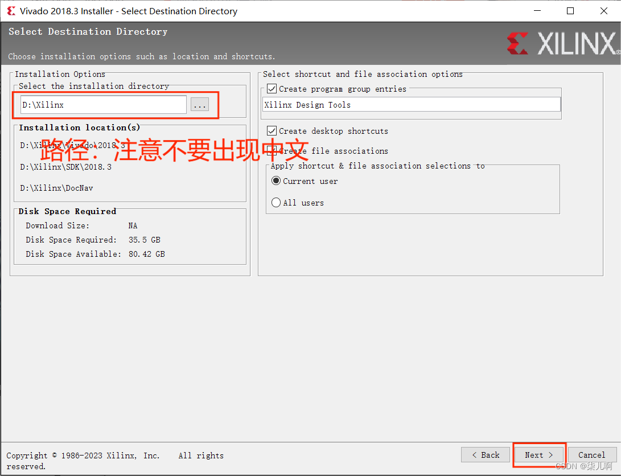Toggle Create desktop shortcuts checkbox
This screenshot has width=621, height=476.
point(272,131)
